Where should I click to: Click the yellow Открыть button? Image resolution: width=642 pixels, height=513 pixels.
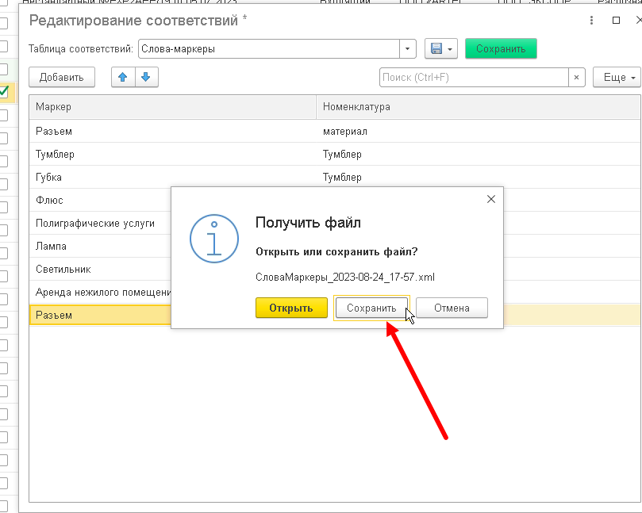pyautogui.click(x=291, y=308)
